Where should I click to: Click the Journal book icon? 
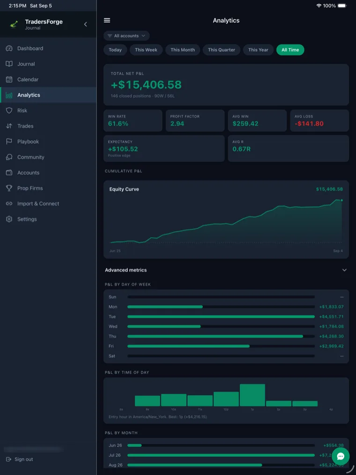(9, 64)
